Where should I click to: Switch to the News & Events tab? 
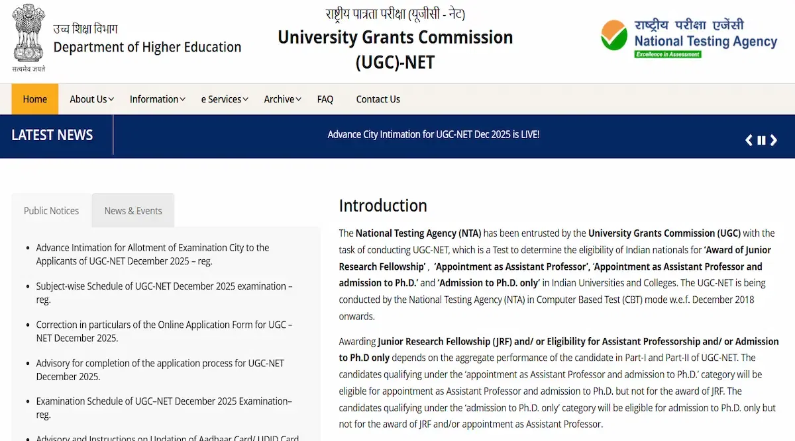[x=132, y=210]
